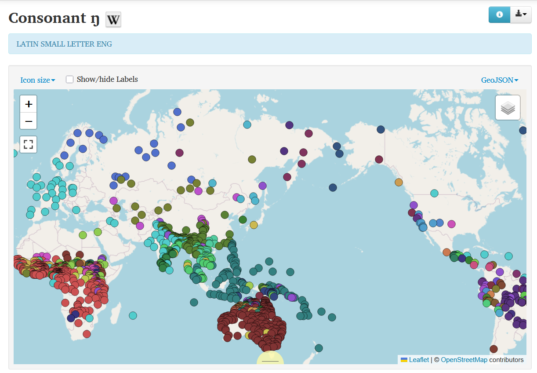Select the dark red marker in southern South America
Viewport: 537px width, 373px height.
point(493,349)
